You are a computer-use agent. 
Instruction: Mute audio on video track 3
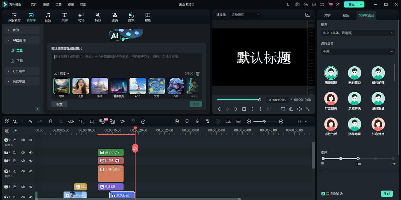23,171
